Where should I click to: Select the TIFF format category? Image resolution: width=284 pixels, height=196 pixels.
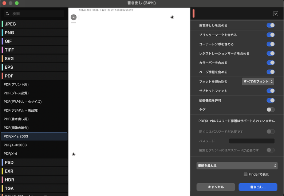pyautogui.click(x=34, y=50)
